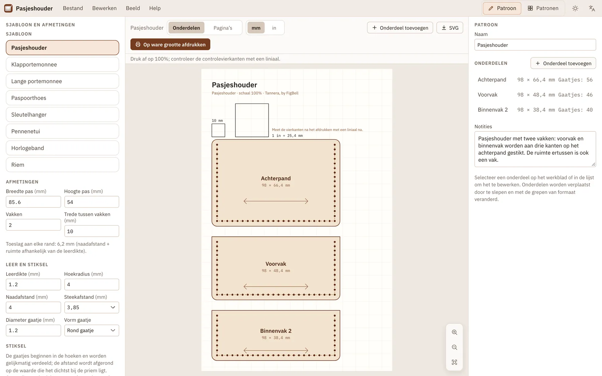Open the Help menu

click(155, 8)
